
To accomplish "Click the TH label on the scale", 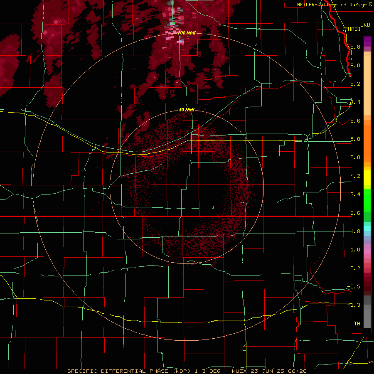I will click(357, 323).
